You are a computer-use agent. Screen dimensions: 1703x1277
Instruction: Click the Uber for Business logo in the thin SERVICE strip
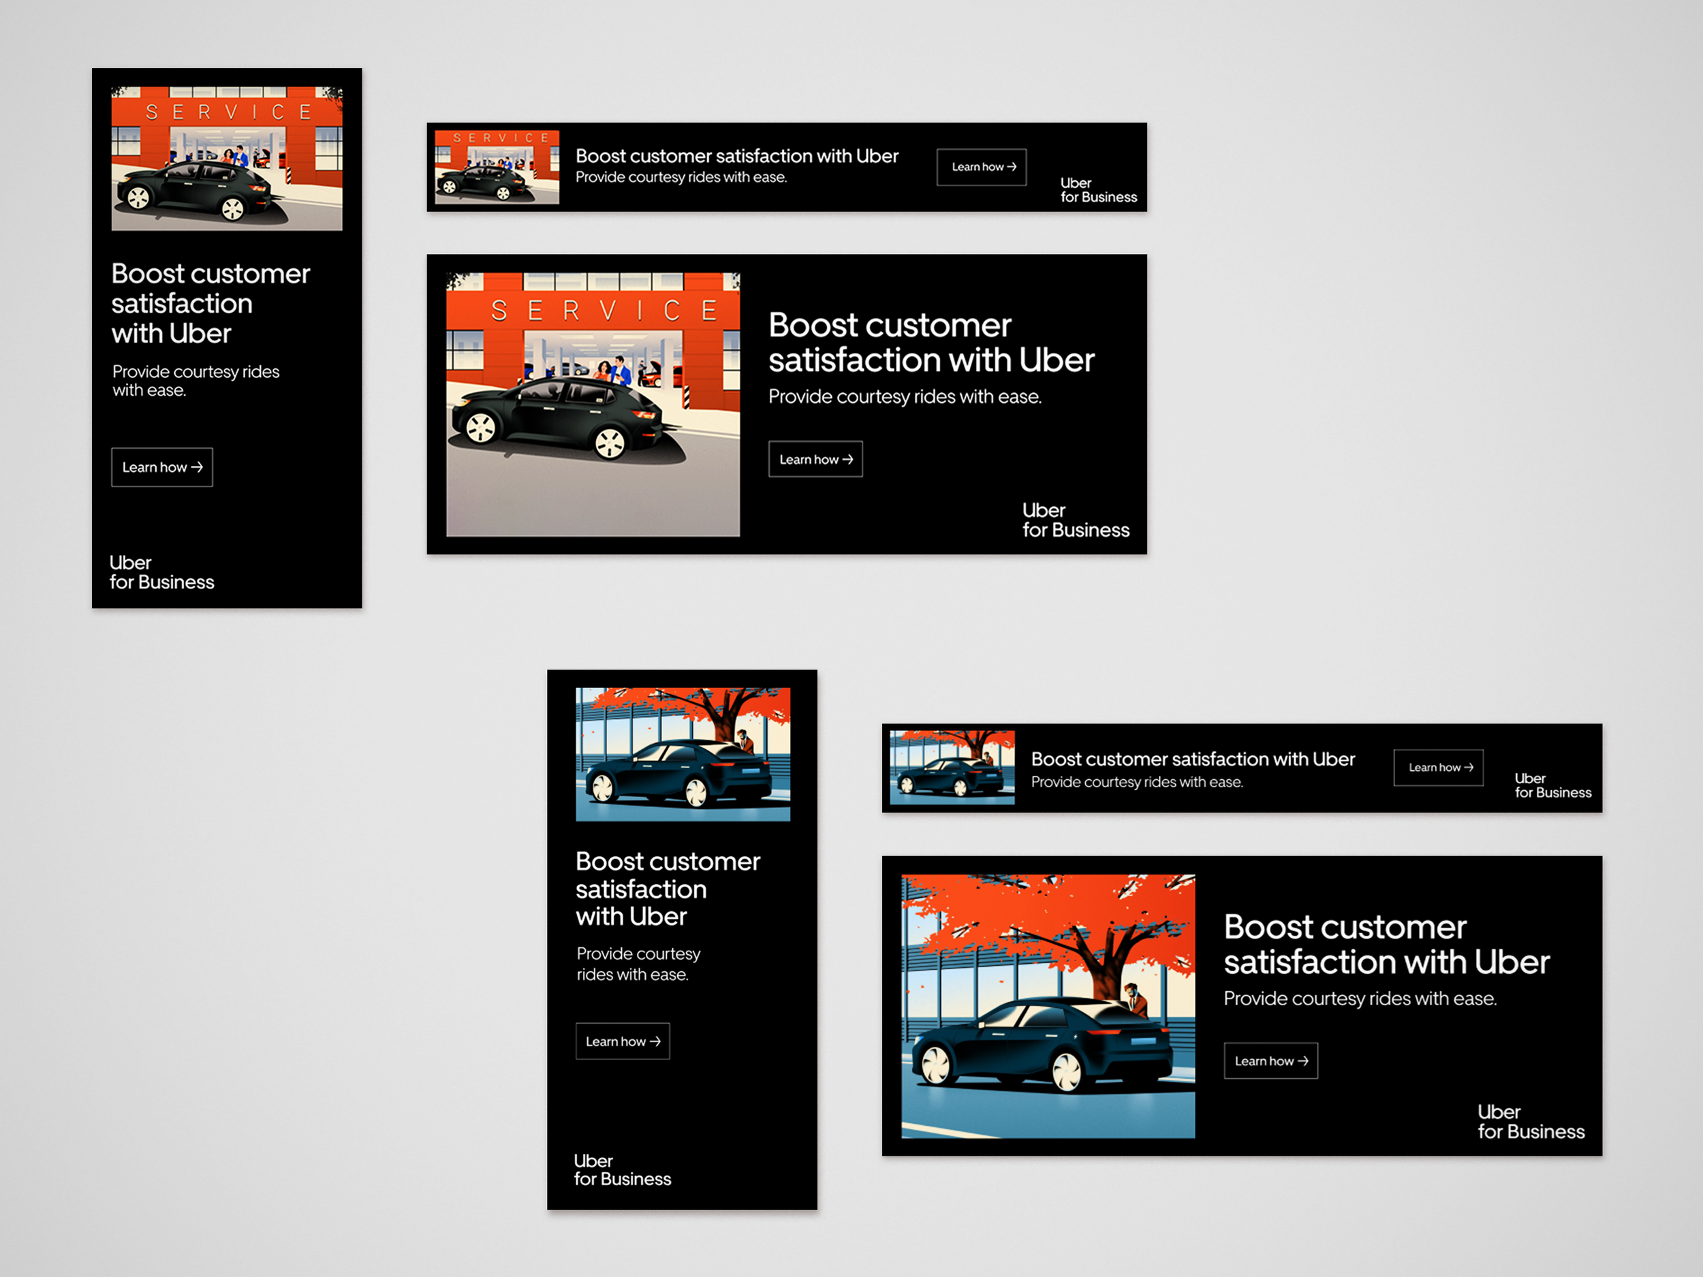[1098, 190]
